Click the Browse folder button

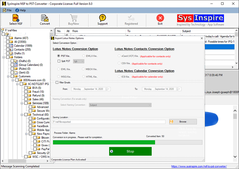[x=183, y=122]
